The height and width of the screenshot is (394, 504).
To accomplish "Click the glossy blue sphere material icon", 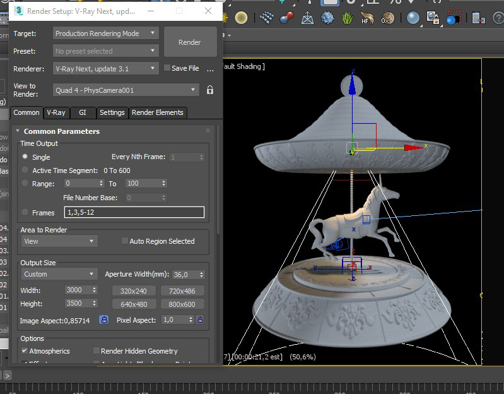I will (413, 18).
